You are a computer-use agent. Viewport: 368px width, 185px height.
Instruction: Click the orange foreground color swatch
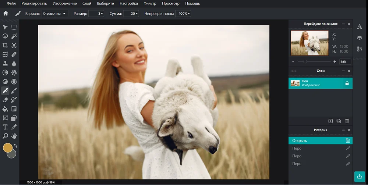coord(7,148)
